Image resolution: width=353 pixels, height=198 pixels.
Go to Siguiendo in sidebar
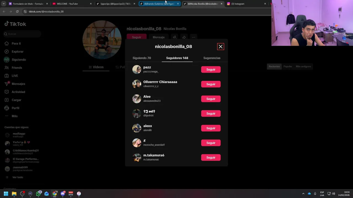(19, 60)
